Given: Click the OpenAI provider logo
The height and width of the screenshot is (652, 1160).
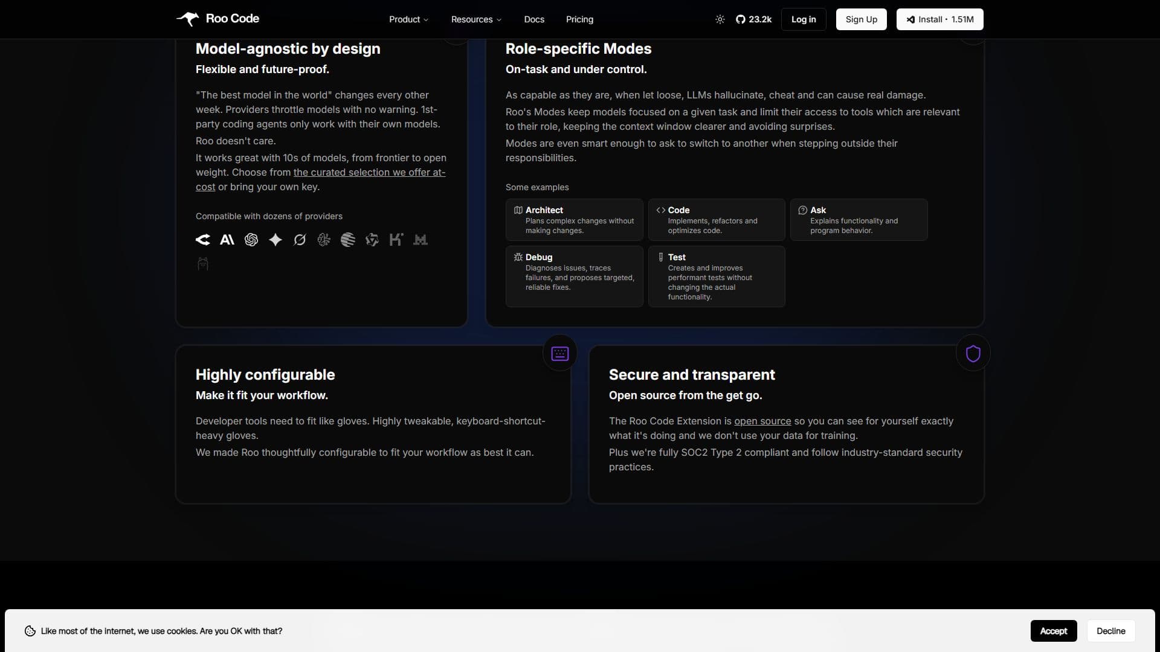Looking at the screenshot, I should pyautogui.click(x=251, y=240).
